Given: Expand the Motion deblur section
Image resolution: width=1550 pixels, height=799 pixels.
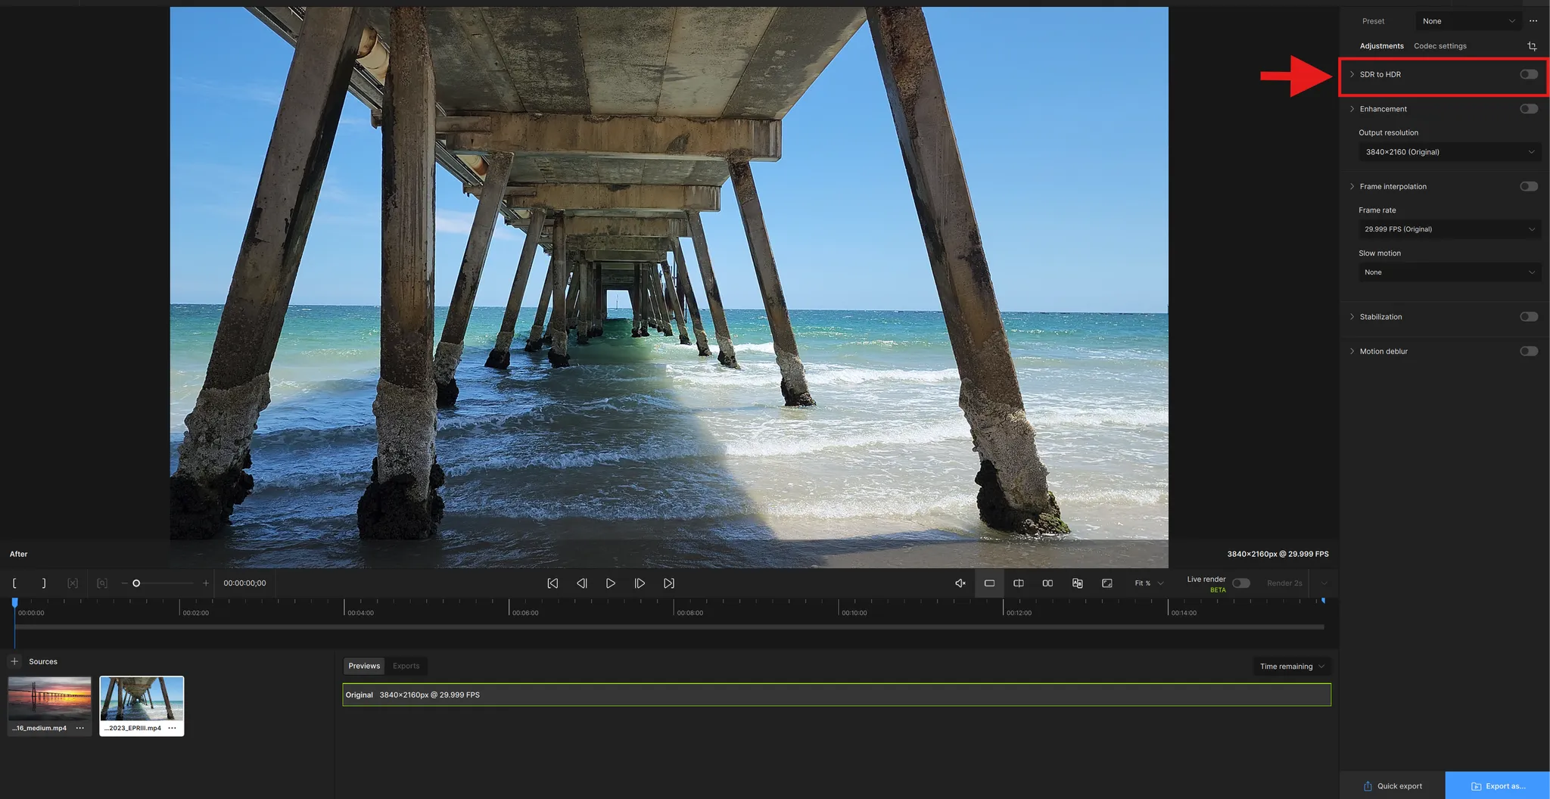Looking at the screenshot, I should pyautogui.click(x=1352, y=351).
